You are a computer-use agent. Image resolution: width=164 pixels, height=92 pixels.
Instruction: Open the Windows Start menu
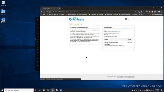(2, 90)
